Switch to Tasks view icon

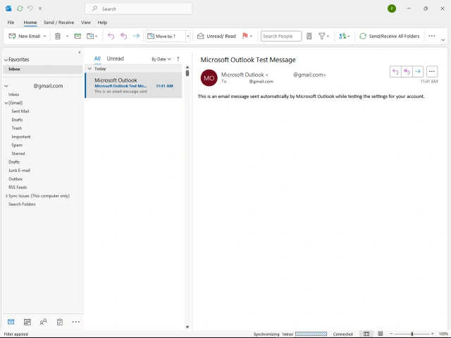click(x=60, y=322)
